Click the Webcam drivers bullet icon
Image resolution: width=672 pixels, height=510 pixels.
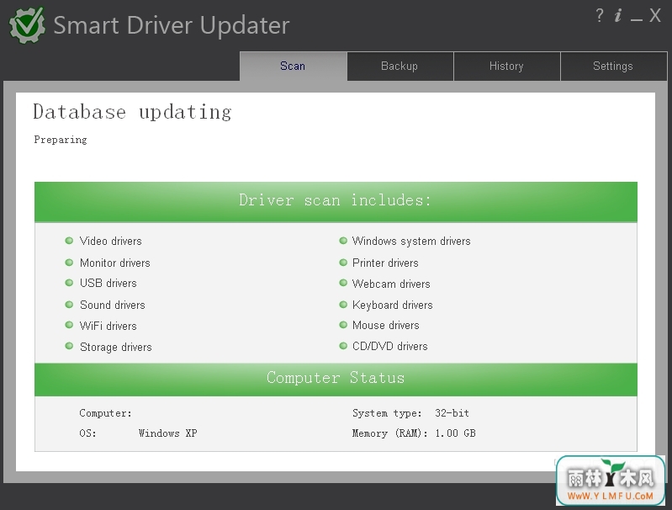click(343, 283)
